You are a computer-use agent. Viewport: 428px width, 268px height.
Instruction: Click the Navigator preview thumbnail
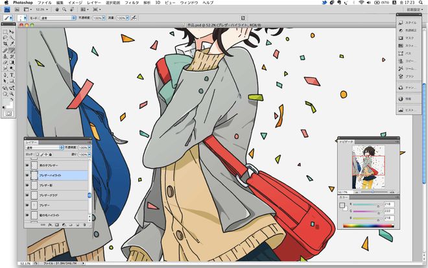point(368,167)
